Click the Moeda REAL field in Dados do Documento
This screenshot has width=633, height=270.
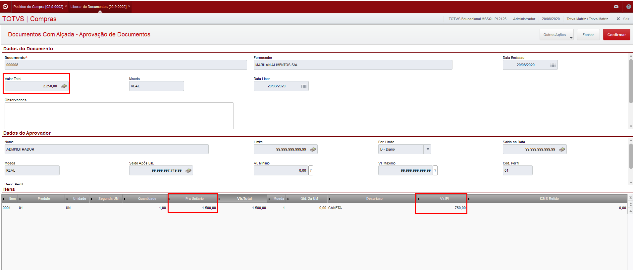pos(156,86)
